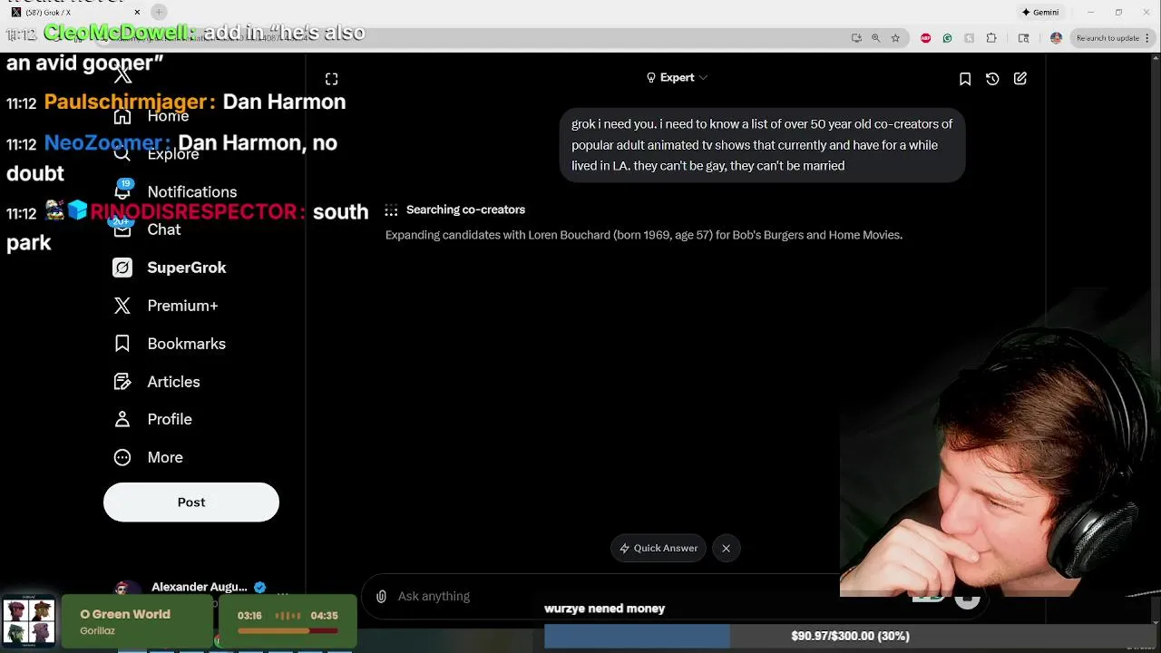Viewport: 1161px width, 653px height.
Task: Click the Premium+ X icon
Action: pos(122,306)
